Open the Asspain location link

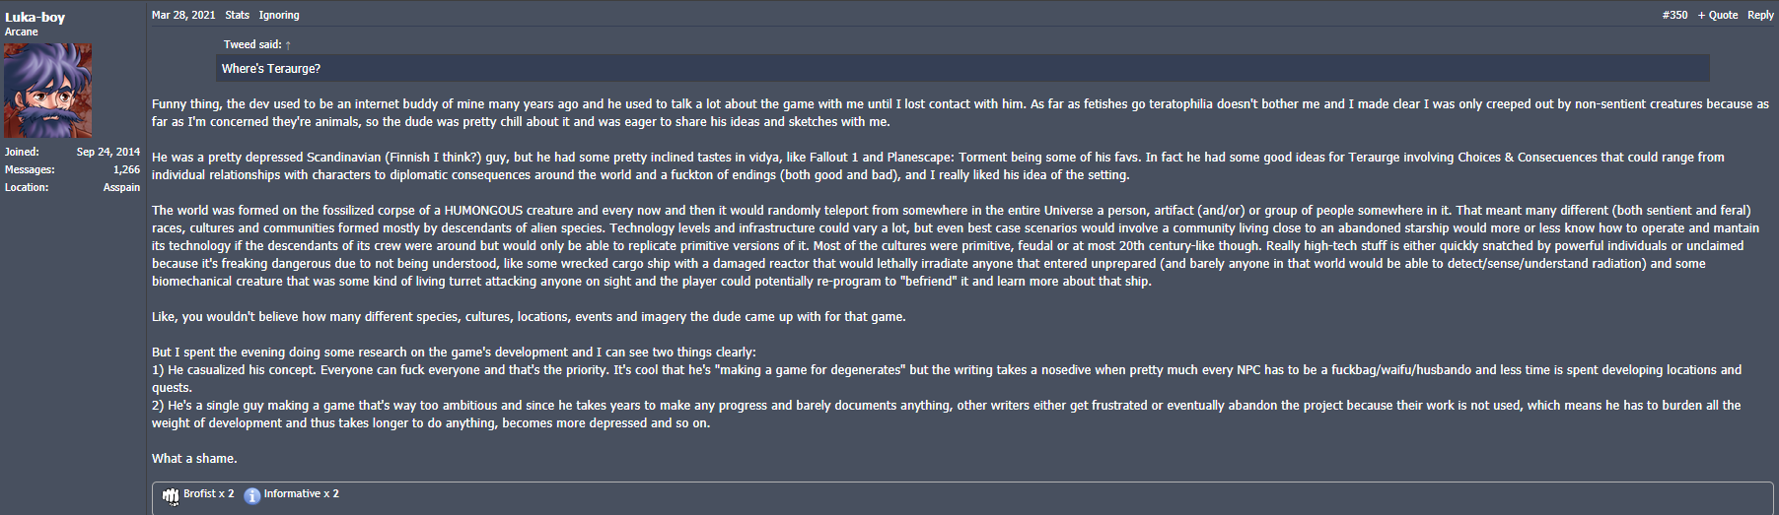(x=121, y=187)
